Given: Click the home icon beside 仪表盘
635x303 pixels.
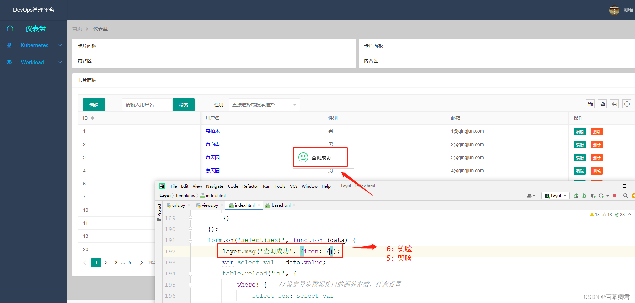Looking at the screenshot, I should click(x=10, y=29).
